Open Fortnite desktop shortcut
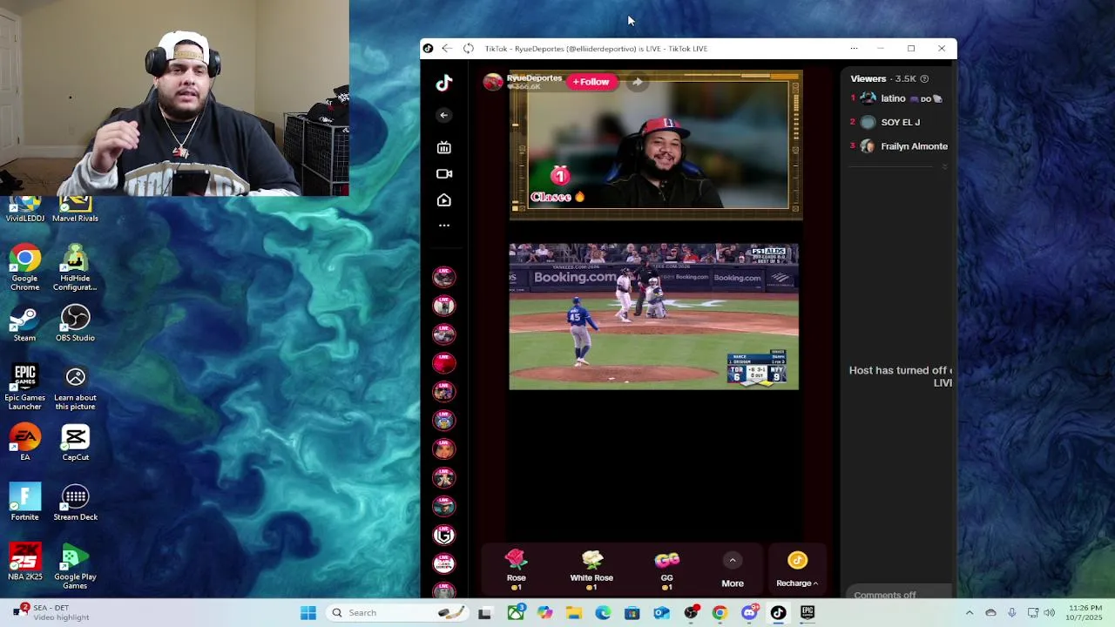The height and width of the screenshot is (627, 1115). coord(25,502)
